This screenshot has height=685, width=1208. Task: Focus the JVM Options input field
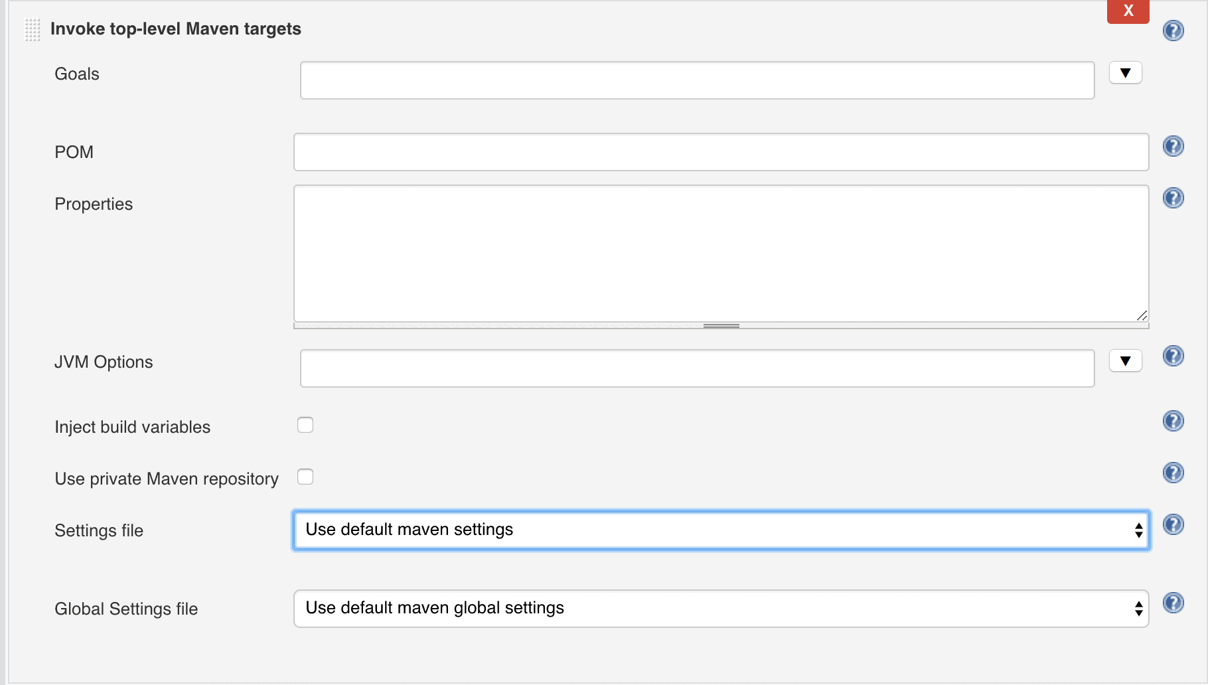(x=697, y=368)
